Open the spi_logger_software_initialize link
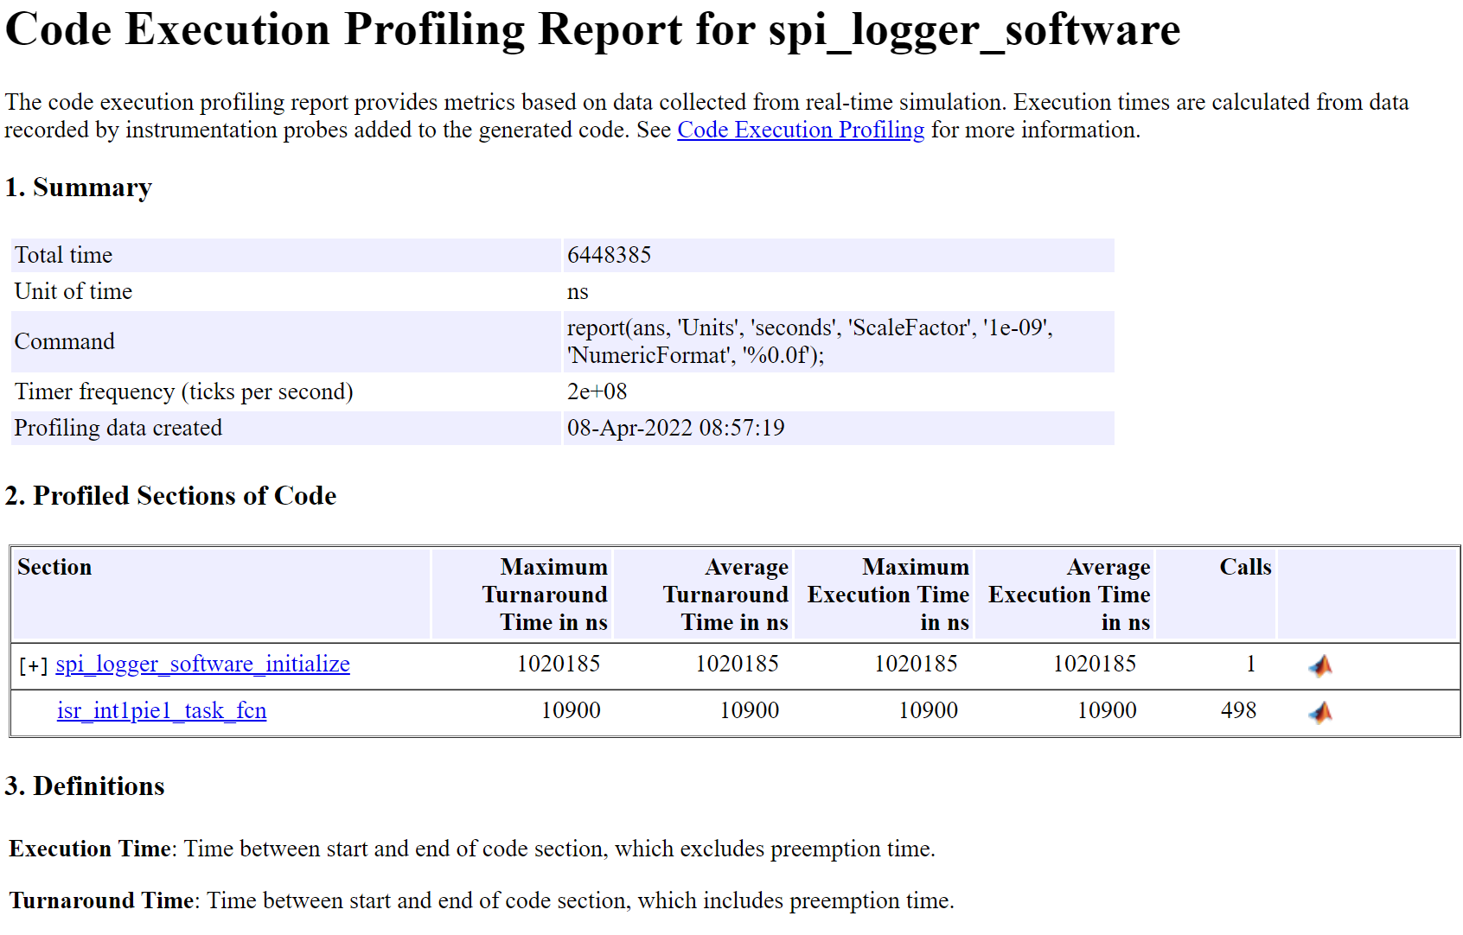The height and width of the screenshot is (935, 1463). 202,664
